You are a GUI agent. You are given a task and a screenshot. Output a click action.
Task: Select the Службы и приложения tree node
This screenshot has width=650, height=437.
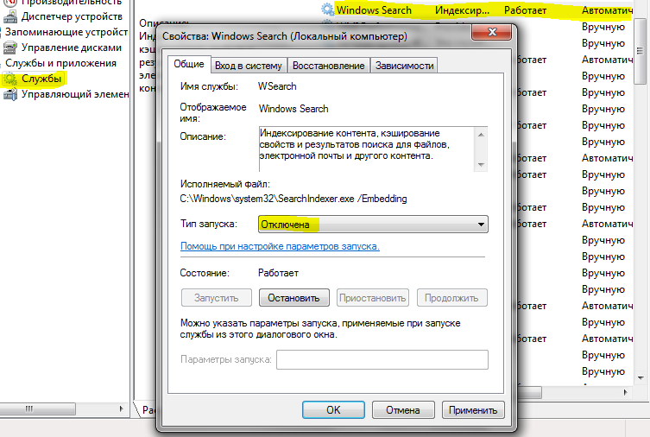(x=60, y=63)
